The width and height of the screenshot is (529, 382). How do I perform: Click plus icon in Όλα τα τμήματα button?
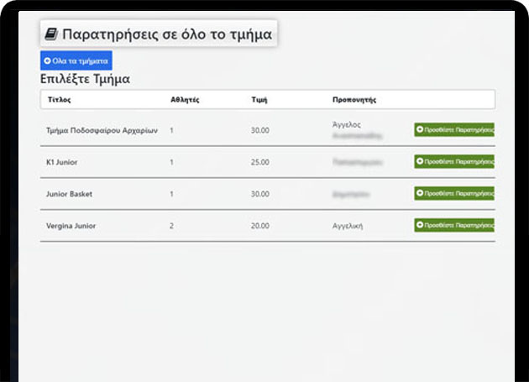(48, 60)
